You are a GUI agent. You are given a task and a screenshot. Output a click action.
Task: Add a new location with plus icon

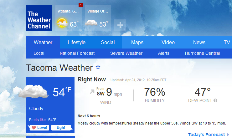(x=120, y=25)
